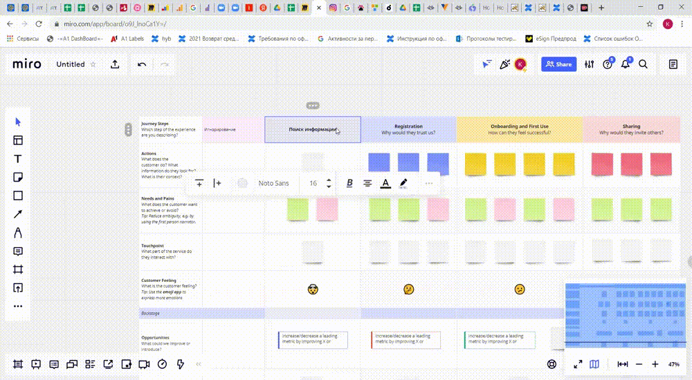692x380 pixels.
Task: Star the Untitled board as favorite
Action: (x=93, y=64)
